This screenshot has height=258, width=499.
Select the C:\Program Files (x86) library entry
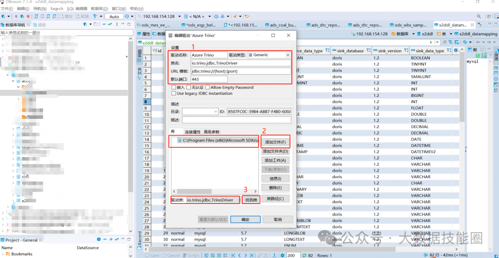[x=218, y=140]
